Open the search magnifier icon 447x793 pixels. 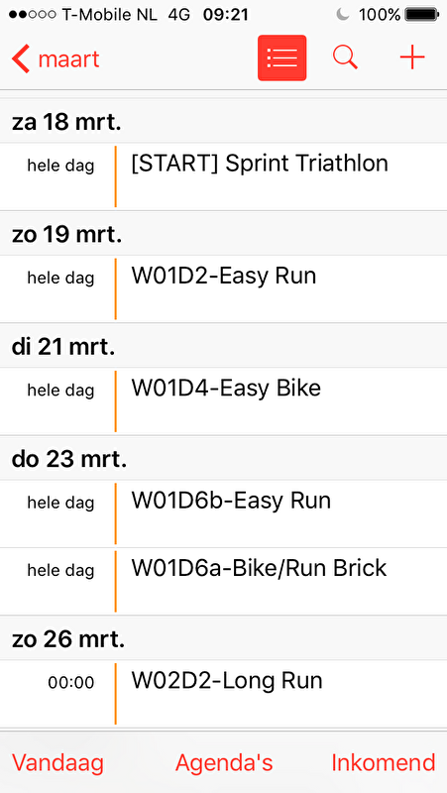(x=345, y=57)
